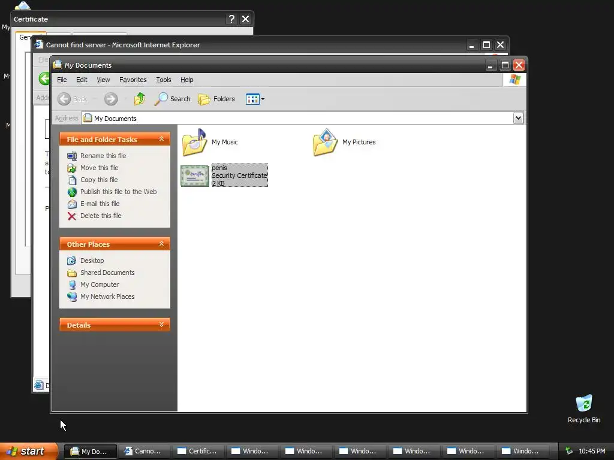Open the Favorites menu
Screen dimensions: 614x460
(x=133, y=80)
